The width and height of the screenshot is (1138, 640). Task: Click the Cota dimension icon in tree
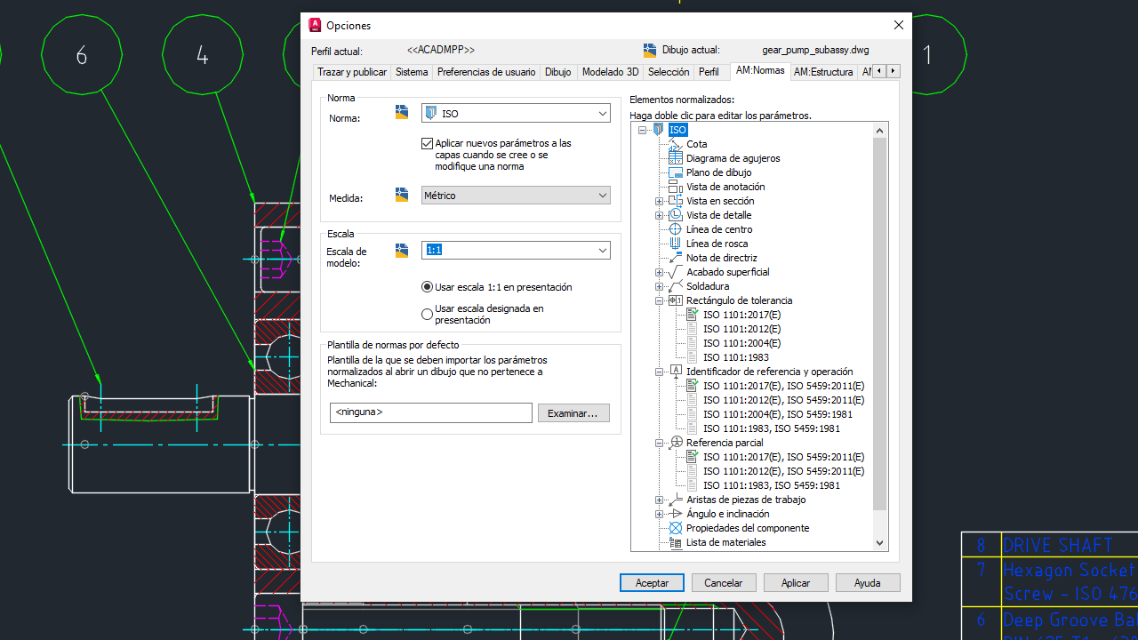(676, 144)
